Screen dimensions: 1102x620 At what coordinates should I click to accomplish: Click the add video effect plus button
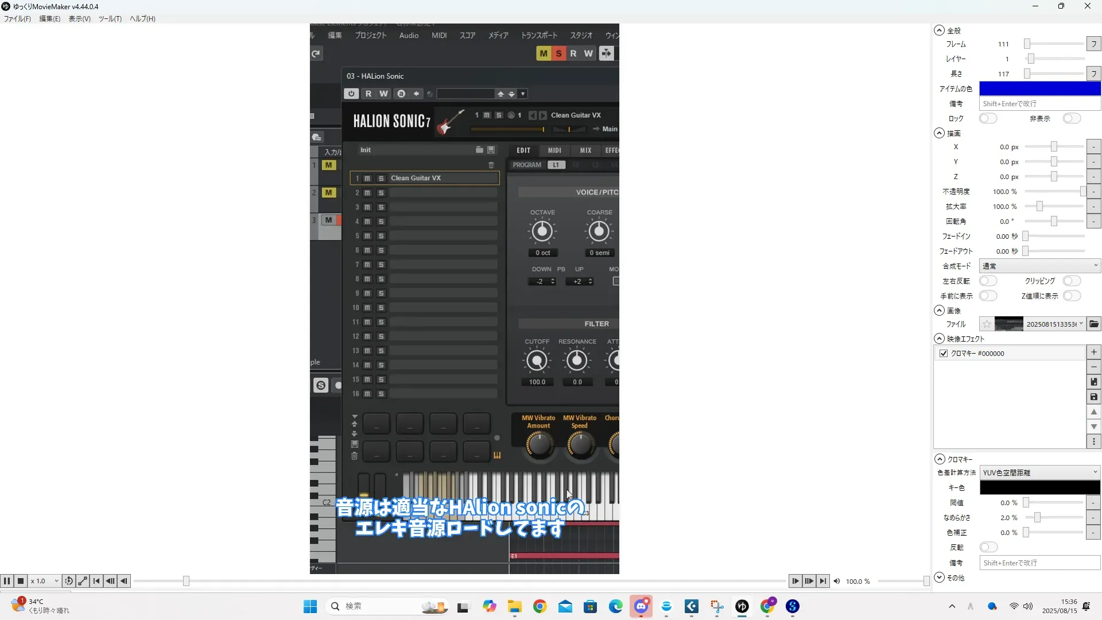coord(1094,352)
